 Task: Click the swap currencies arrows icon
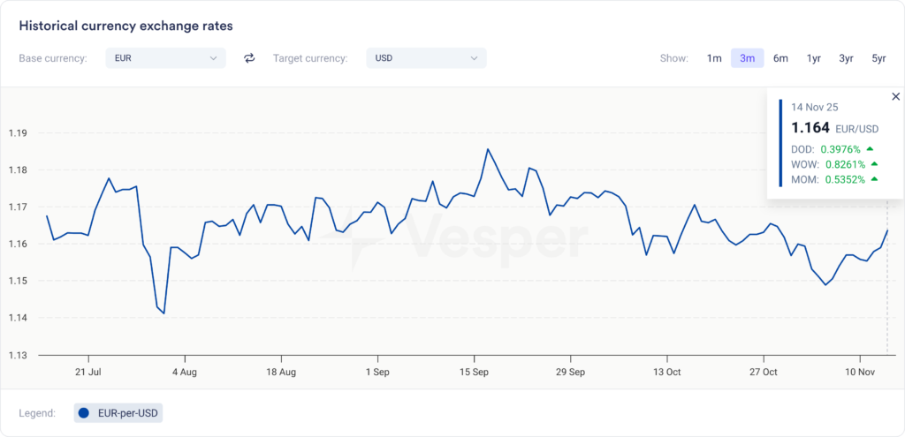click(x=249, y=58)
